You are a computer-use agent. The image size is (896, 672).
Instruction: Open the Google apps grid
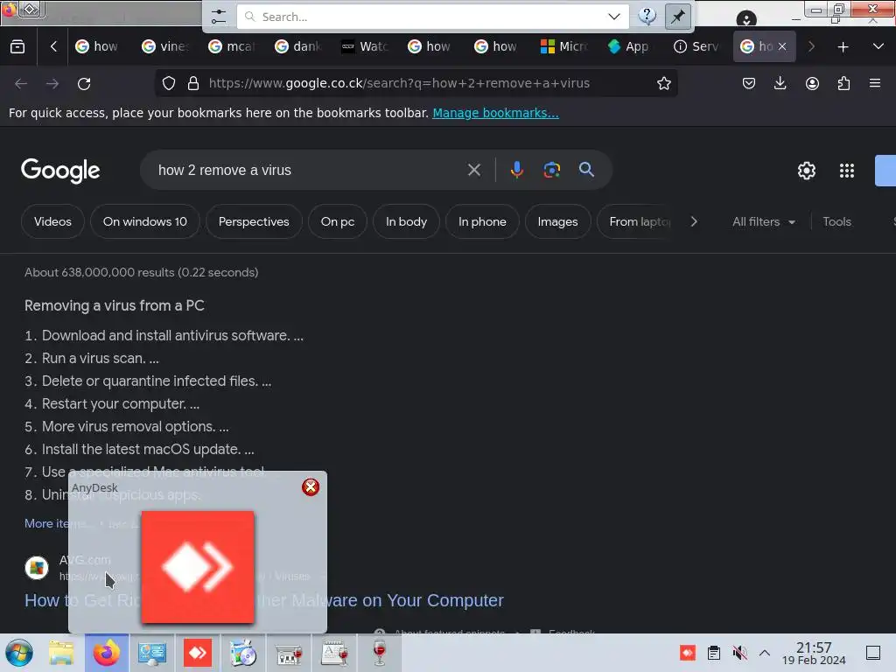pyautogui.click(x=846, y=171)
